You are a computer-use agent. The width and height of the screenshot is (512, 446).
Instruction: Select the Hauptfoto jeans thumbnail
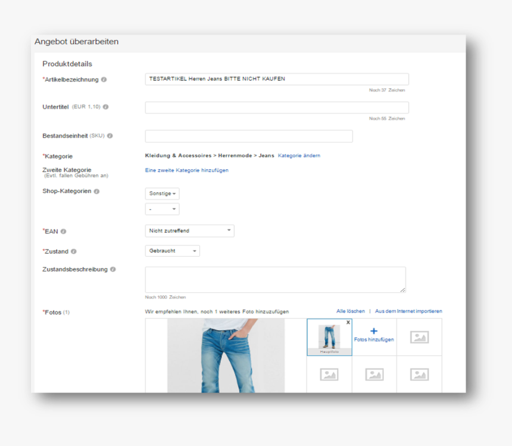click(x=329, y=337)
